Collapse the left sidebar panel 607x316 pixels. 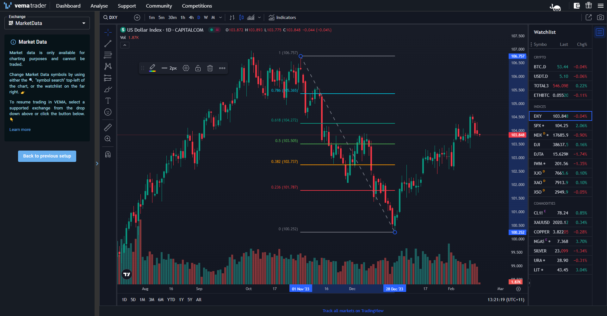pos(97,164)
